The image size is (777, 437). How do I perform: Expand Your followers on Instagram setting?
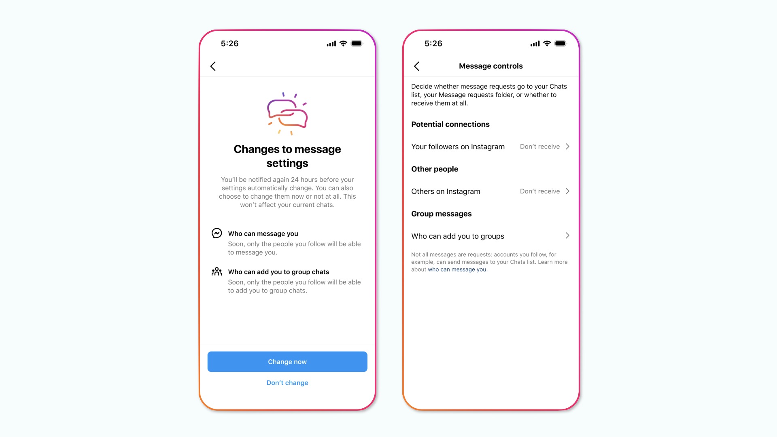(x=568, y=146)
